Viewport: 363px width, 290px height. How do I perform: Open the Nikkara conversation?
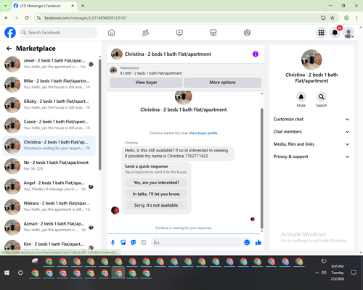pos(49,207)
